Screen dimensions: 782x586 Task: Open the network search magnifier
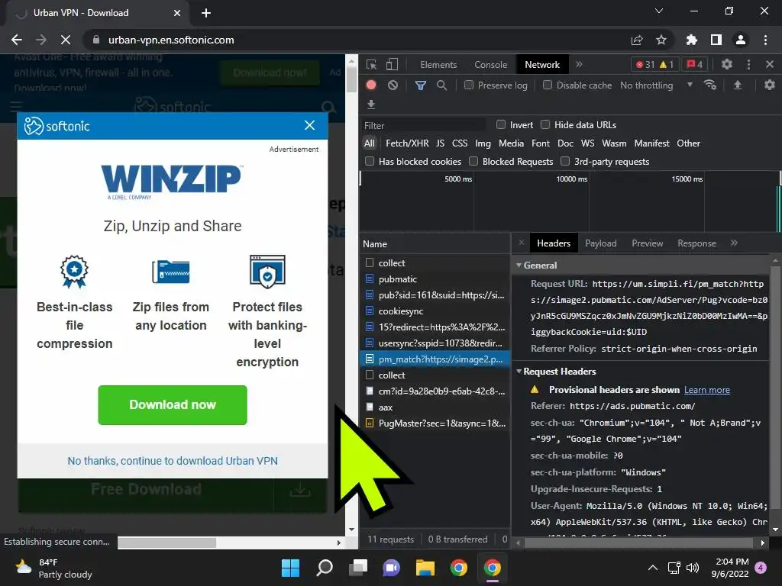point(441,85)
